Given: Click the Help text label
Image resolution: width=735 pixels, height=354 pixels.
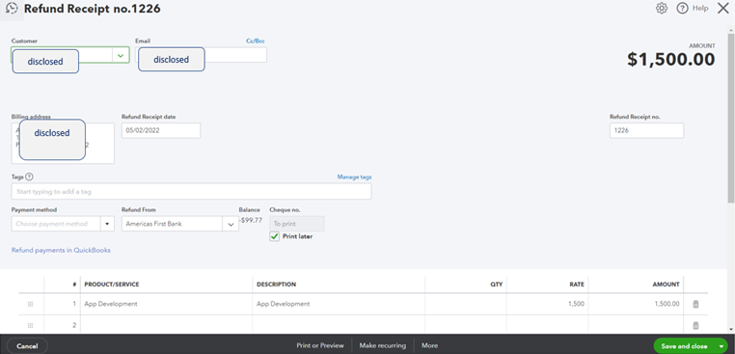Looking at the screenshot, I should pos(700,8).
